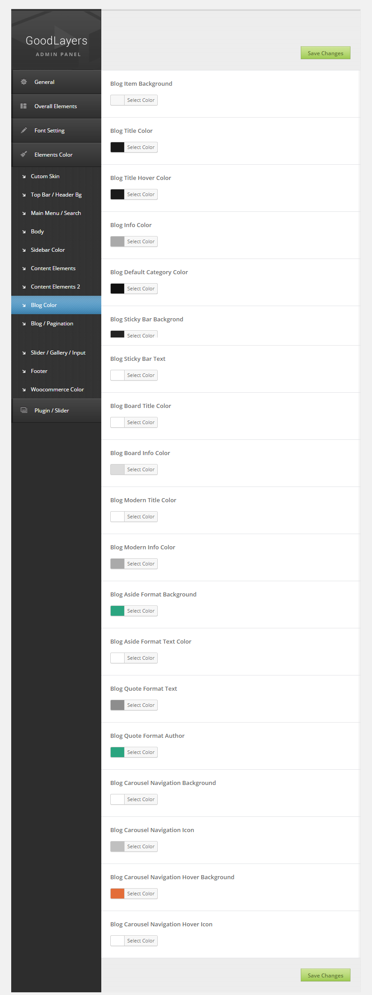372x995 pixels.
Task: Click the bottom Save Changes button
Action: coord(325,975)
